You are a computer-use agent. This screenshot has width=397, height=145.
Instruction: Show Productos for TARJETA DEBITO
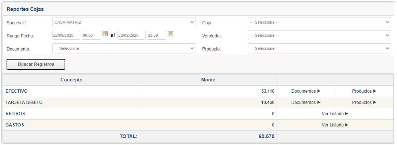point(364,102)
